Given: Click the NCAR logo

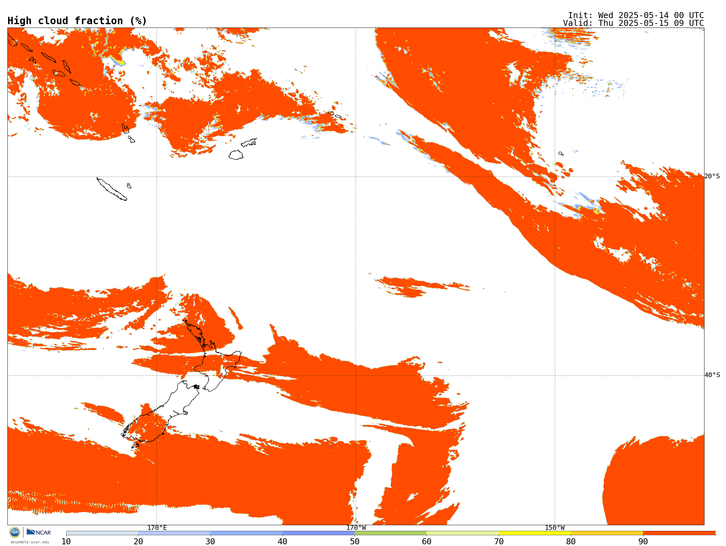Looking at the screenshot, I should (x=39, y=532).
